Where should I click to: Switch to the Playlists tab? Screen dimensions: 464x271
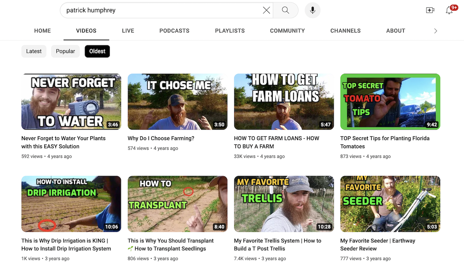(230, 31)
